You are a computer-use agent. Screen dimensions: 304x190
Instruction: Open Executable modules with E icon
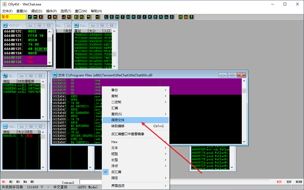(112, 17)
